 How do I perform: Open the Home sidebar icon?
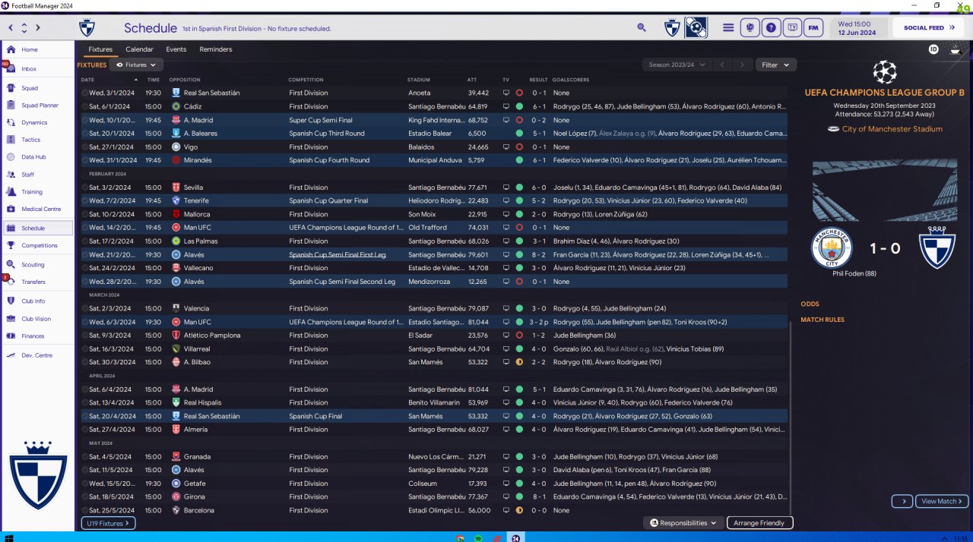11,49
